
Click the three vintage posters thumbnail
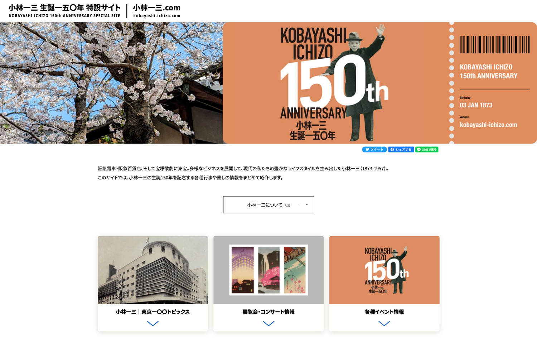268,270
